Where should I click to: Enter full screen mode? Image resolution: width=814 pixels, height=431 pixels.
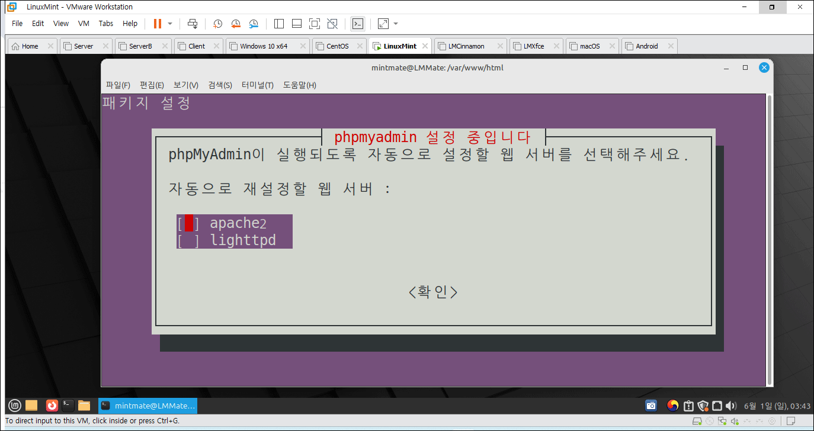(x=315, y=24)
